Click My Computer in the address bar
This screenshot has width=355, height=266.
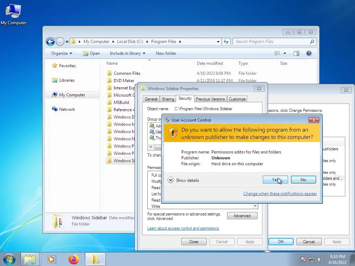96,42
